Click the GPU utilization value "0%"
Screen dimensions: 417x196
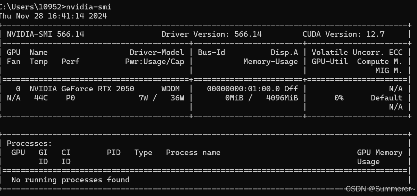pos(339,98)
